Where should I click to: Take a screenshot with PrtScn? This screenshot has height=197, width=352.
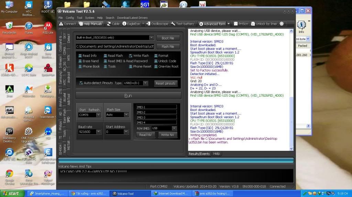(241, 24)
